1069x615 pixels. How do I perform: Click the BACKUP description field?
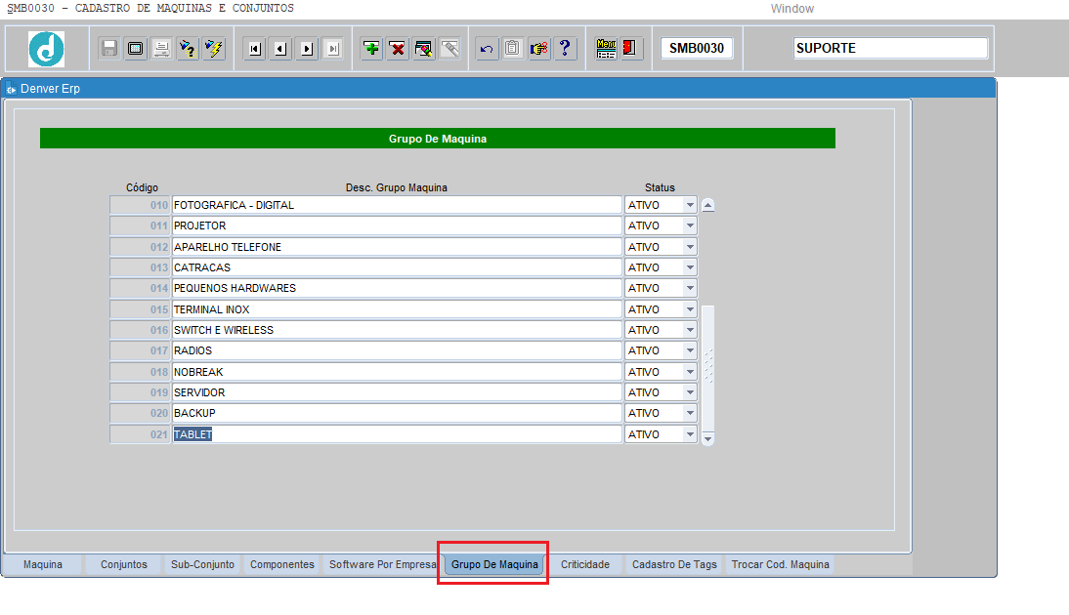[x=397, y=413]
